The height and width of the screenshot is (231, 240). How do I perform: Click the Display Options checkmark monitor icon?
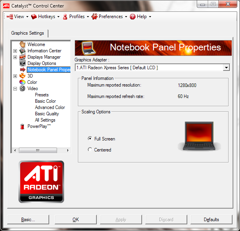(x=22, y=63)
